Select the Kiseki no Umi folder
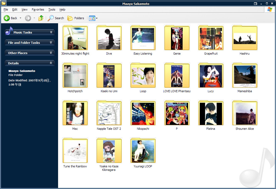 click(109, 78)
